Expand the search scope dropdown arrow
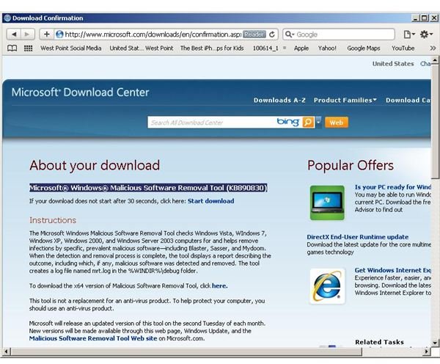440x364 pixels. click(x=318, y=123)
